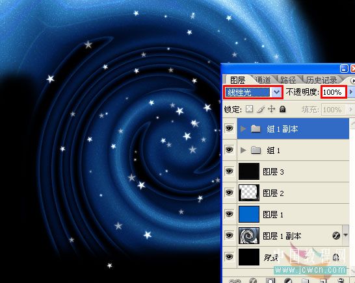Image resolution: width=355 pixels, height=283 pixels.
Task: Click the fx effects icon on 图层 1 副本
Action: (336, 236)
